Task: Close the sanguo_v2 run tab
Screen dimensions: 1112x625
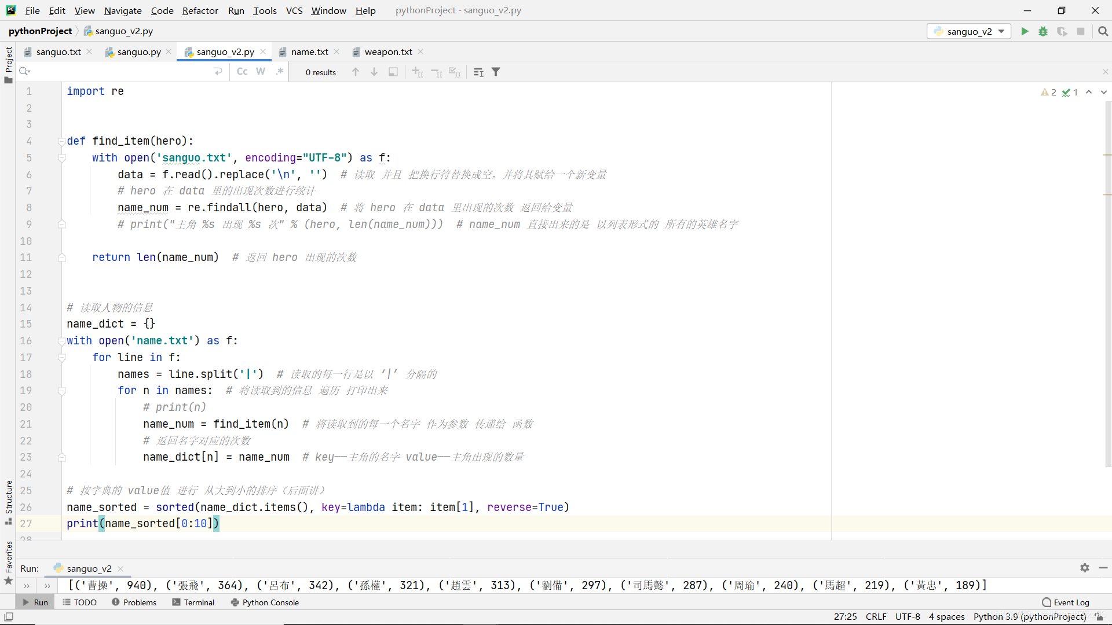Action: [x=120, y=569]
